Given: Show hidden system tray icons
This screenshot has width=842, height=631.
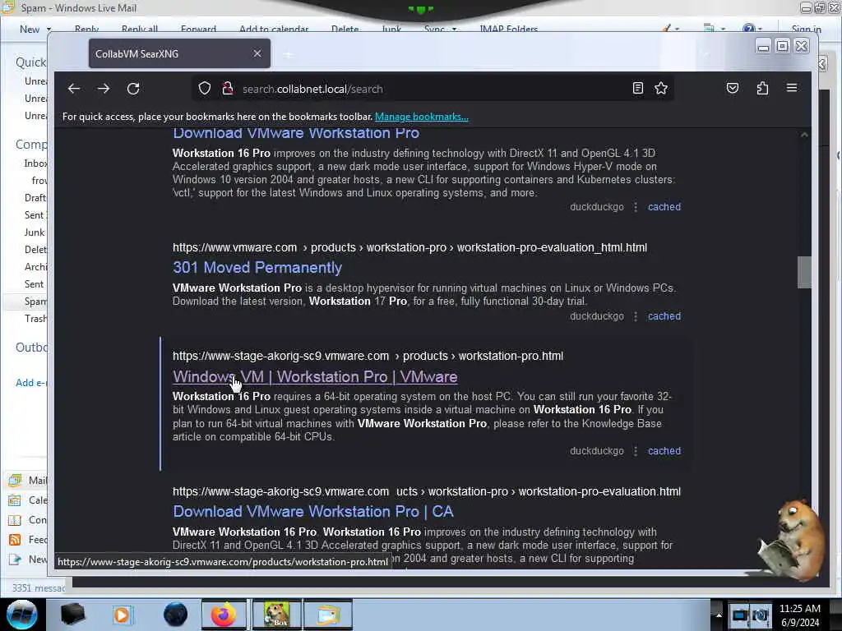Looking at the screenshot, I should click(x=719, y=615).
